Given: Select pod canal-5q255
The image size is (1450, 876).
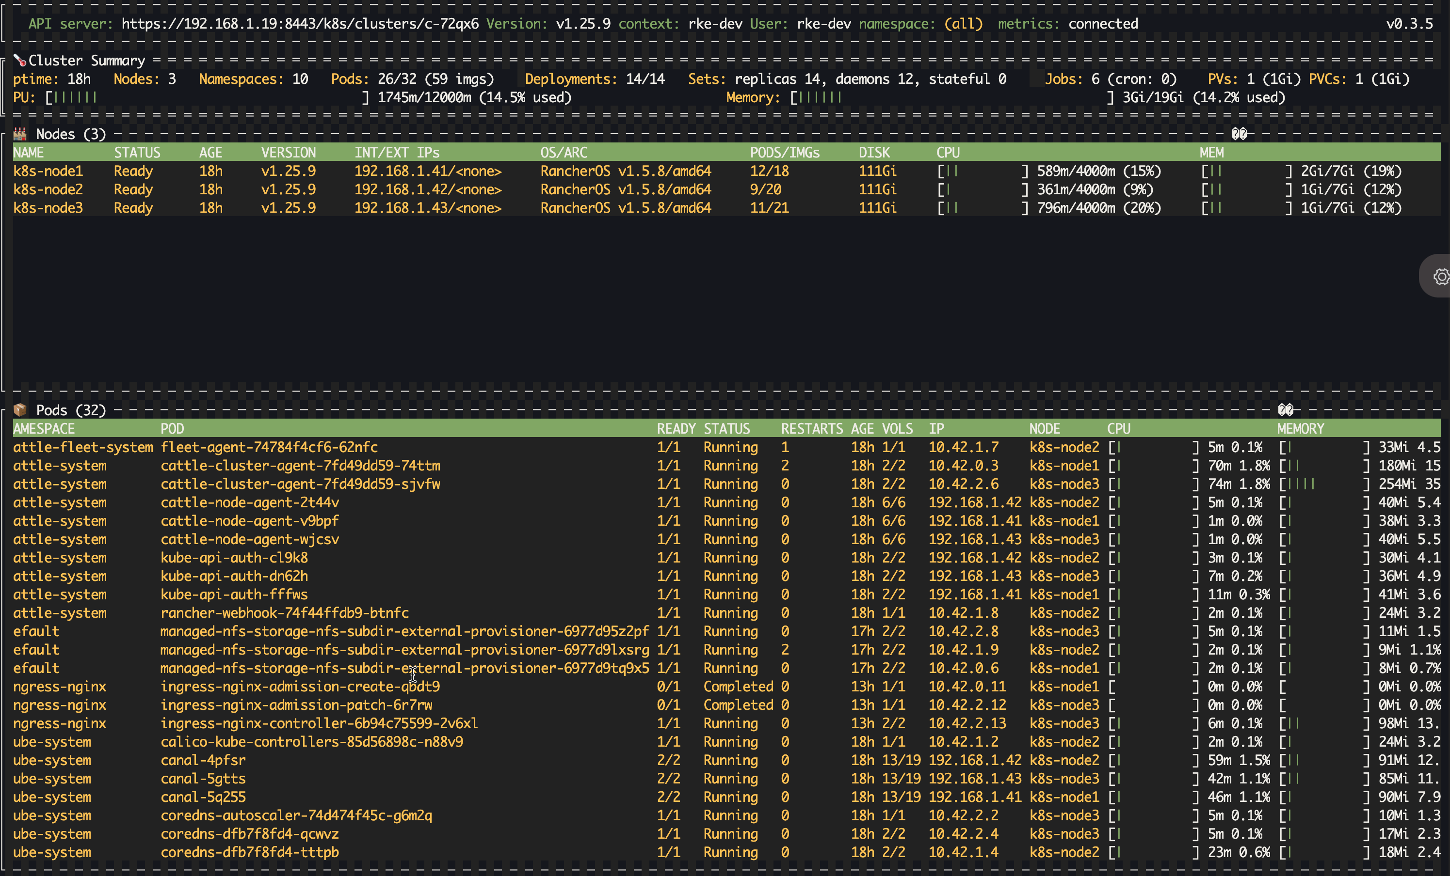Looking at the screenshot, I should pyautogui.click(x=203, y=797).
